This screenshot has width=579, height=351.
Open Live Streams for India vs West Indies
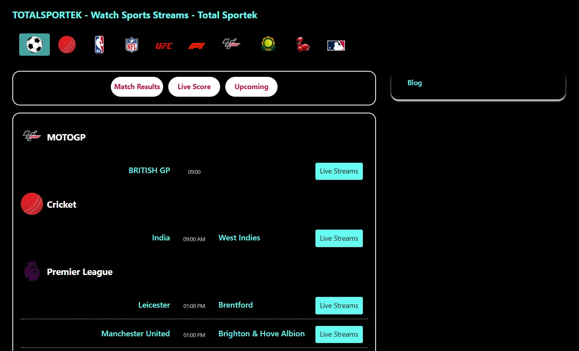(339, 238)
